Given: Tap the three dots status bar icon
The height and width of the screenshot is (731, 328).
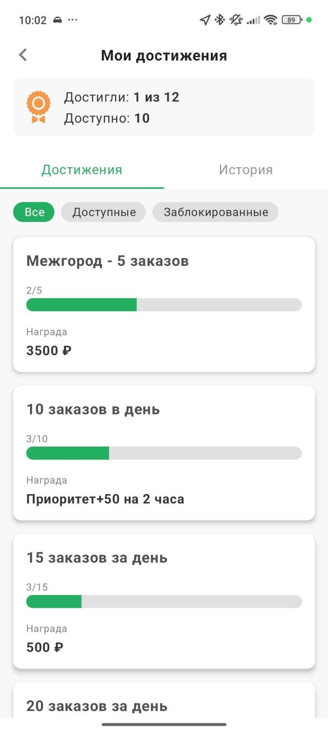Looking at the screenshot, I should tap(73, 20).
